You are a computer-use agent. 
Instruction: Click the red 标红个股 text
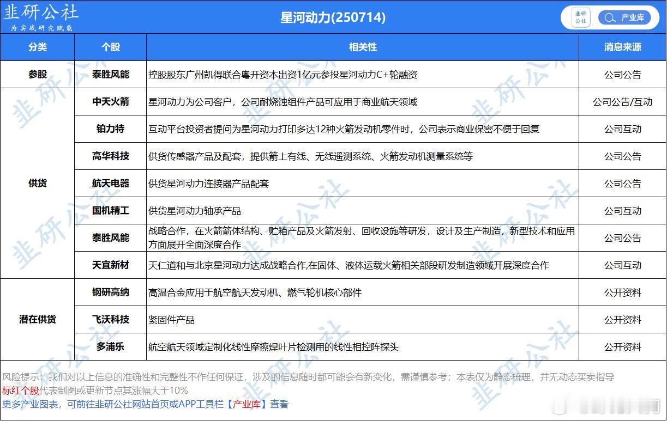point(21,391)
